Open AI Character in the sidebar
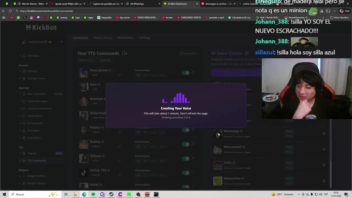This screenshot has height=198, width=352. pyautogui.click(x=35, y=123)
